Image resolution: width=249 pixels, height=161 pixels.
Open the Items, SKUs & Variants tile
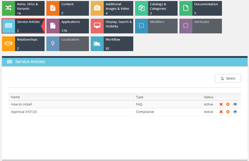pos(23,8)
